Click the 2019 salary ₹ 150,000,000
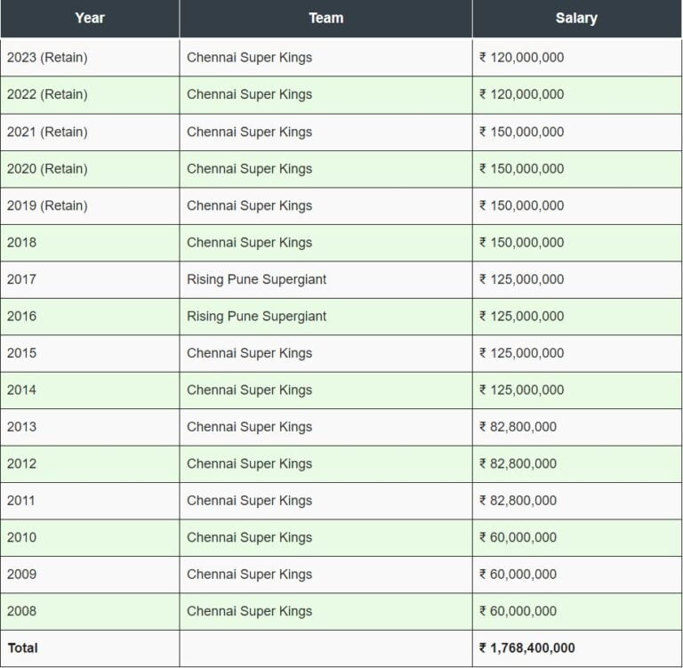 point(522,205)
